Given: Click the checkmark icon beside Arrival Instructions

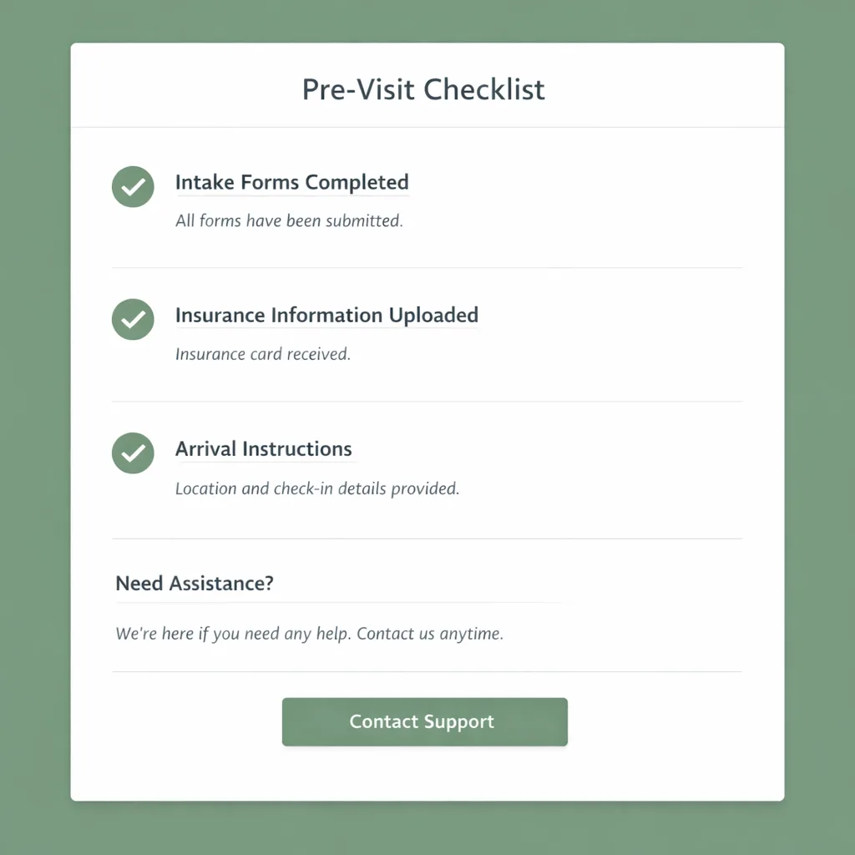Looking at the screenshot, I should coord(133,453).
